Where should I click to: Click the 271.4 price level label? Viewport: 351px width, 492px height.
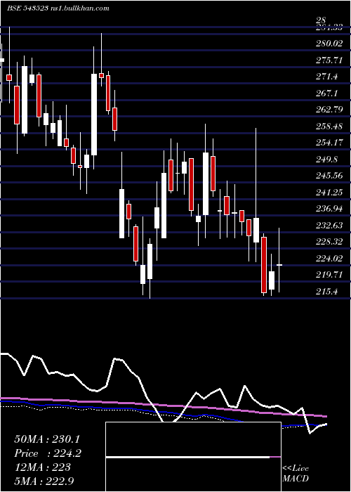(327, 77)
